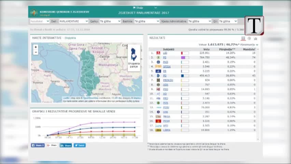Click the Përqindje column header
The image size is (291, 164).
tap(227, 50)
